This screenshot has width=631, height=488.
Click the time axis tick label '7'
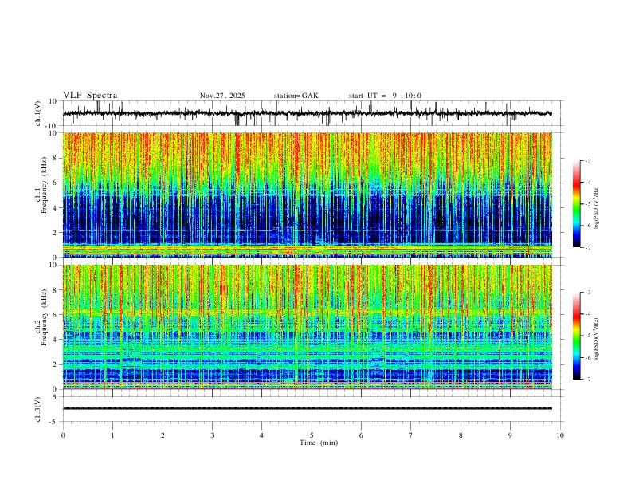411,435
